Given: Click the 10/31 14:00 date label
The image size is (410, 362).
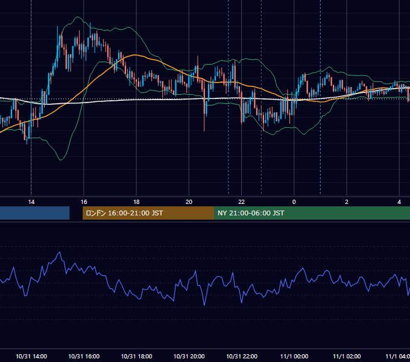Looking at the screenshot, I should pyautogui.click(x=31, y=356).
